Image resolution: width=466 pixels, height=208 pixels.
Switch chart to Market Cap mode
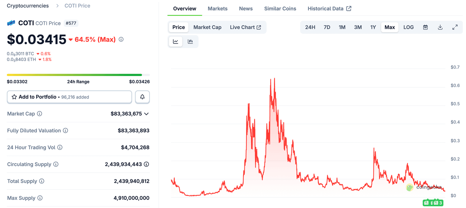click(x=207, y=27)
